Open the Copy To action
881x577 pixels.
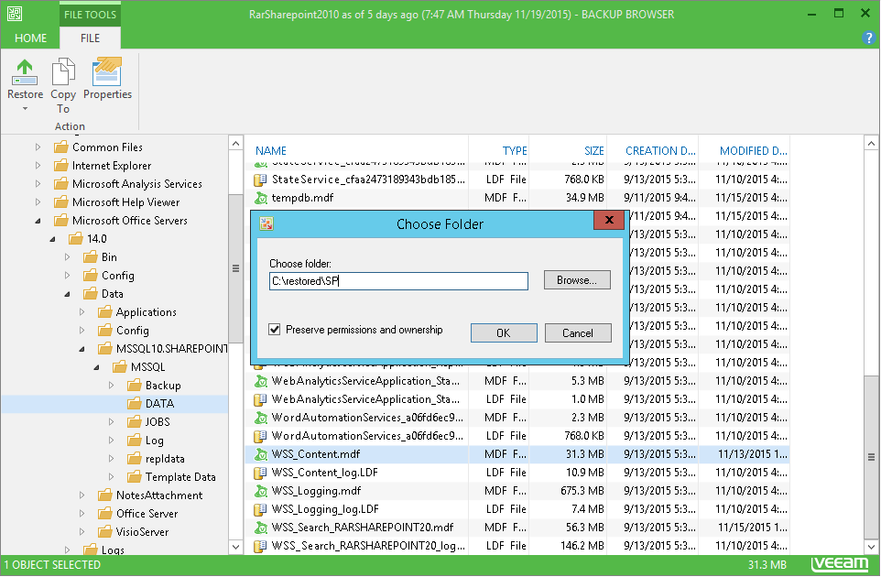pos(63,86)
